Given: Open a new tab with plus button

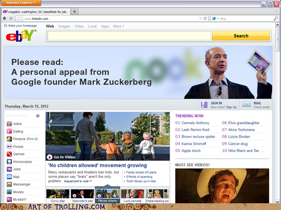Looking at the screenshot, I should (74, 12).
